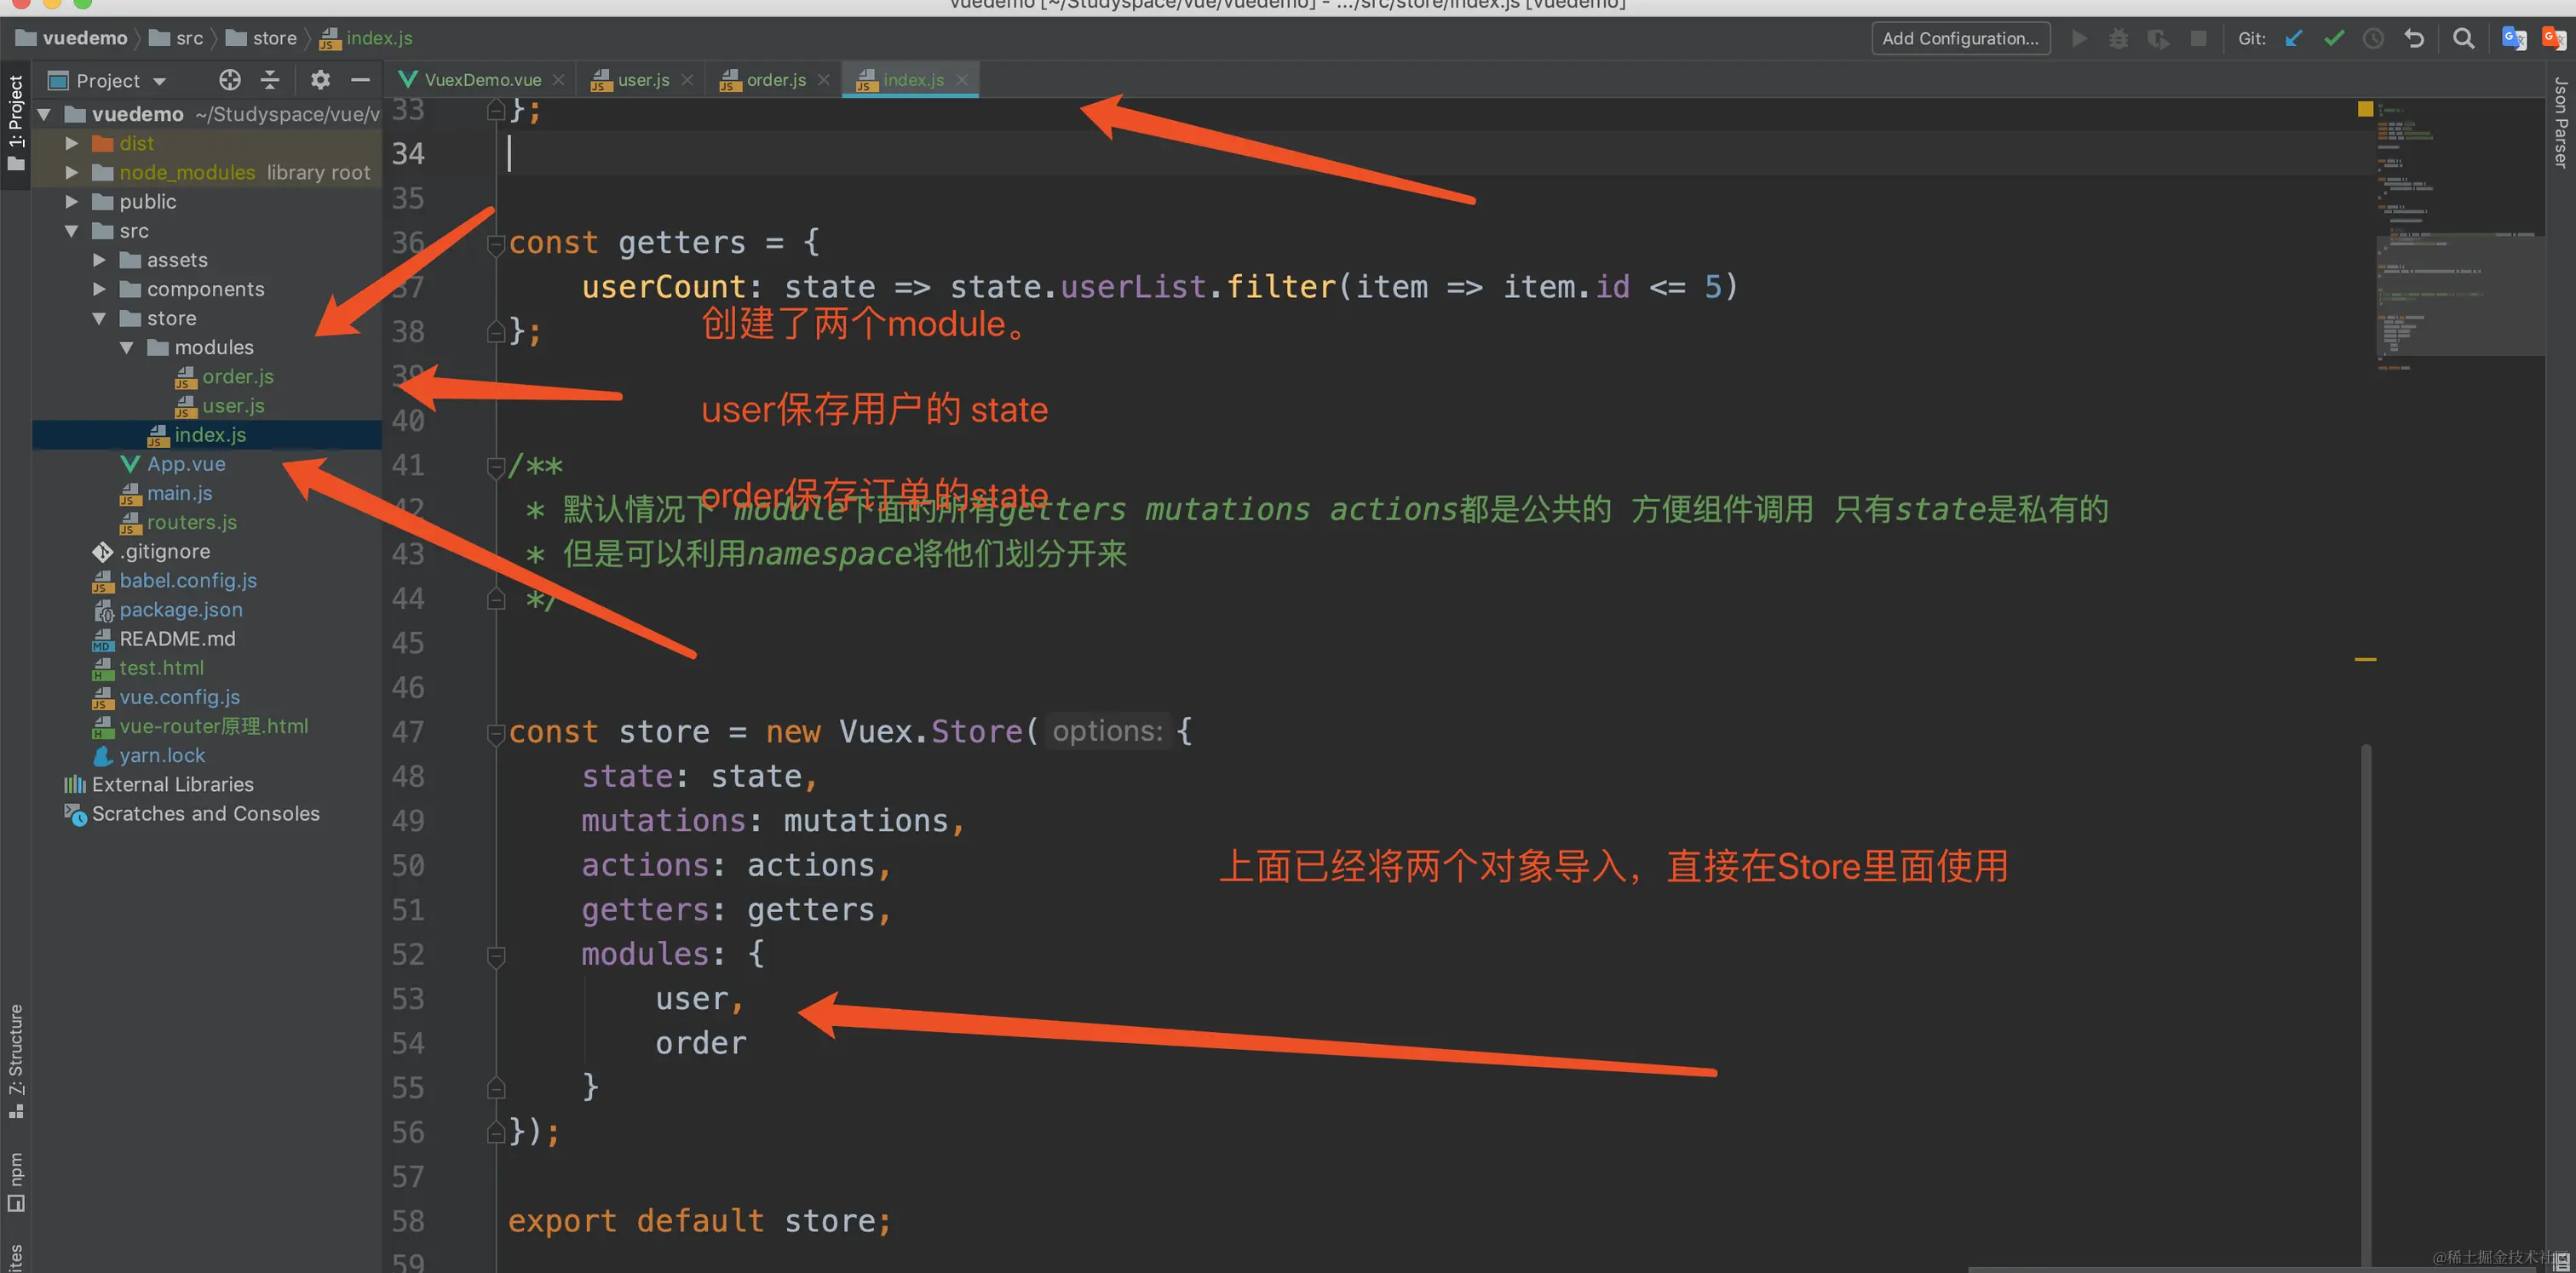Open Search Everywhere with the magnifier icon

coord(2464,38)
